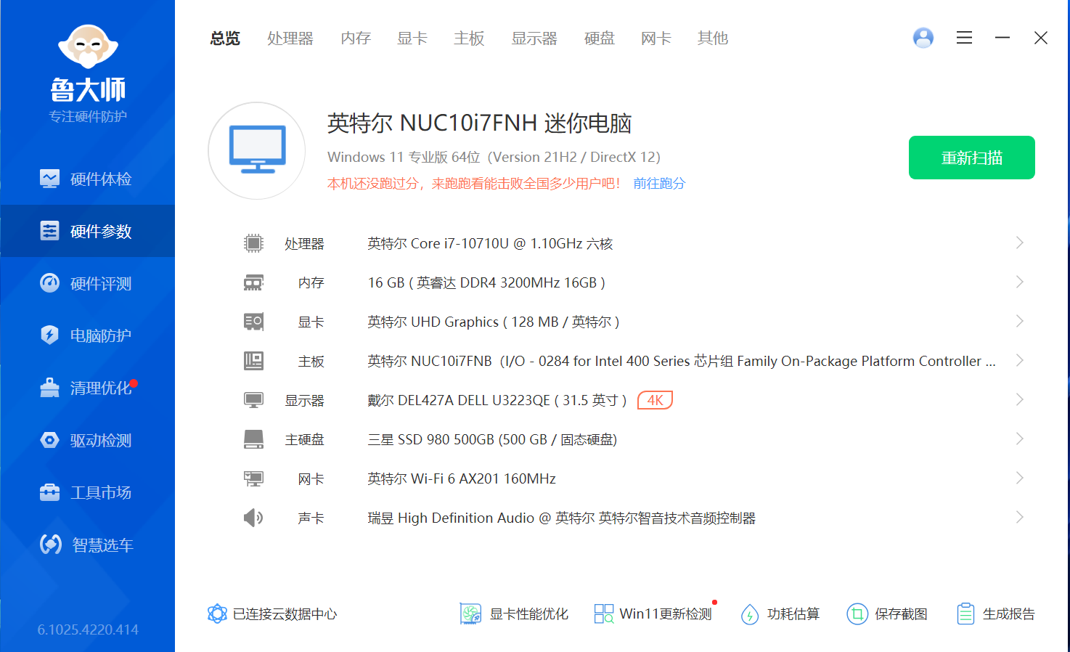Click 保存截图 to save screenshot
1070x652 pixels.
coord(887,614)
